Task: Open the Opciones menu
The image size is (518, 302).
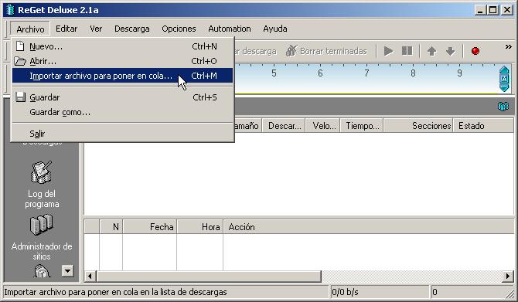Action: point(179,29)
